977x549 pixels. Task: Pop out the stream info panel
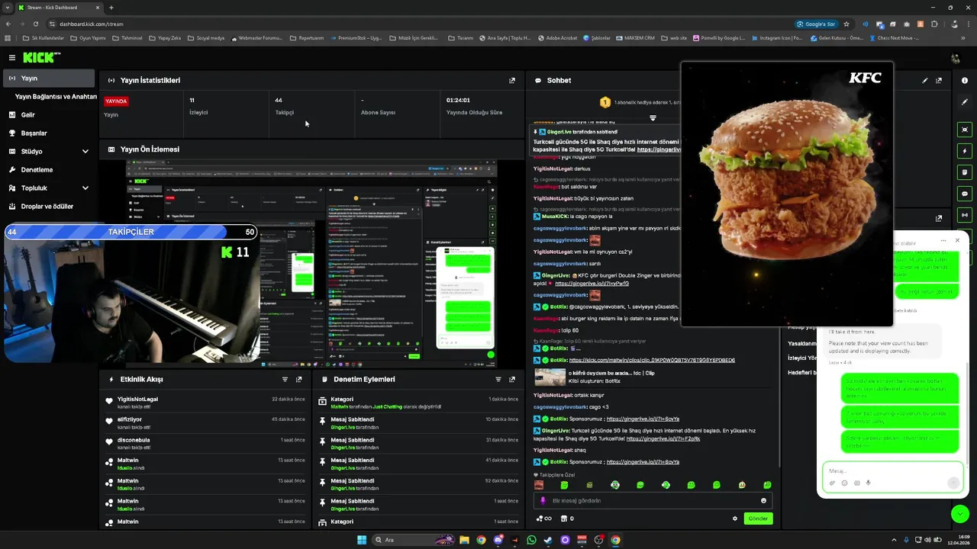point(939,80)
